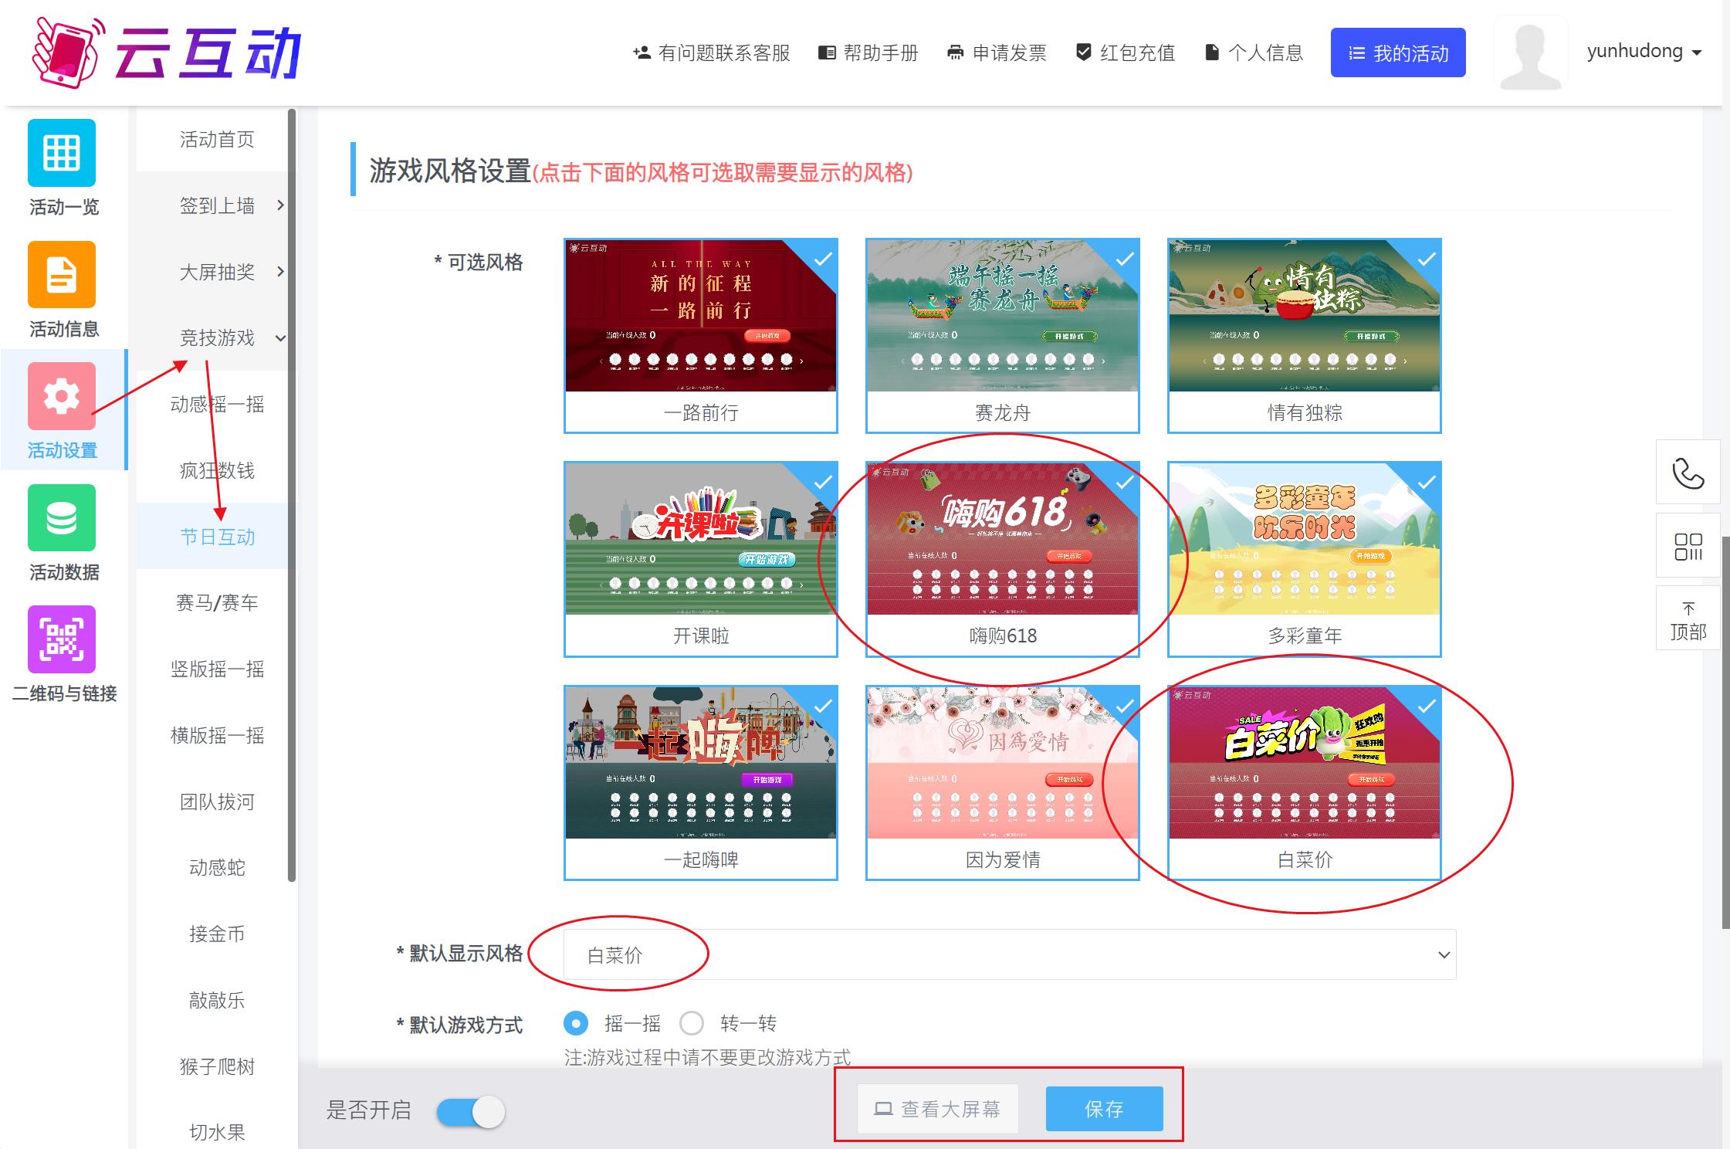Expand the yunhudong account menu
This screenshot has height=1149, width=1730.
coord(1644,52)
